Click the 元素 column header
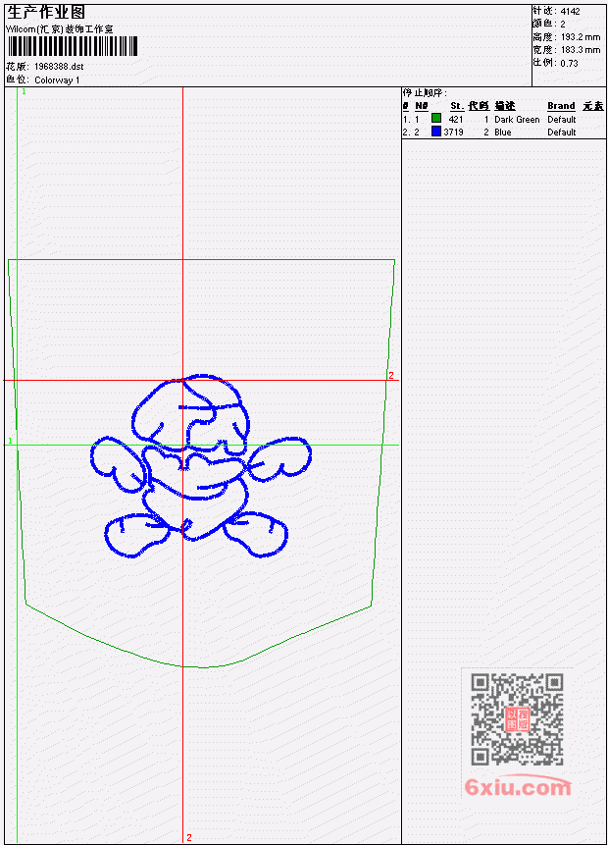This screenshot has height=845, width=608. point(593,106)
